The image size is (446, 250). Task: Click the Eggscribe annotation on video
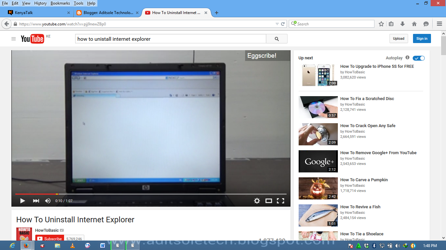(x=267, y=55)
